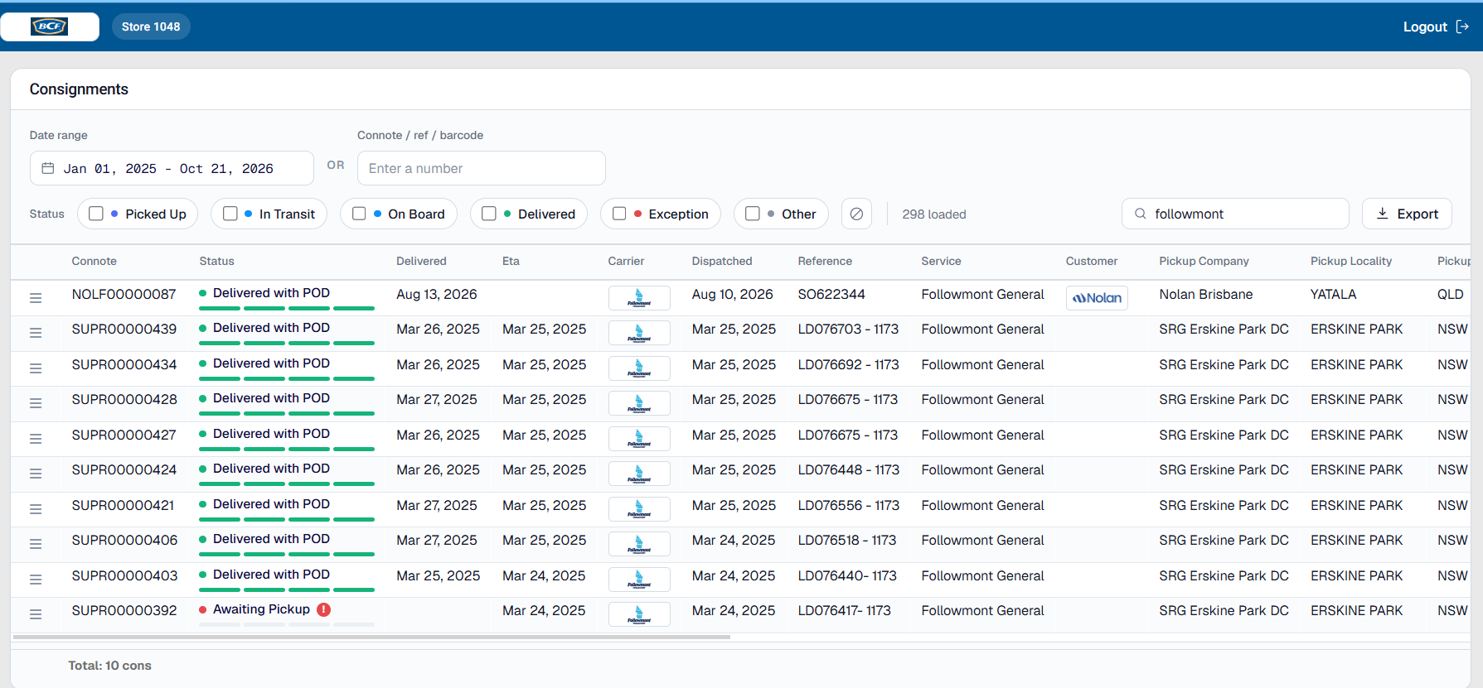Click reference LD076703 - 1173
The height and width of the screenshot is (688, 1483).
point(848,329)
